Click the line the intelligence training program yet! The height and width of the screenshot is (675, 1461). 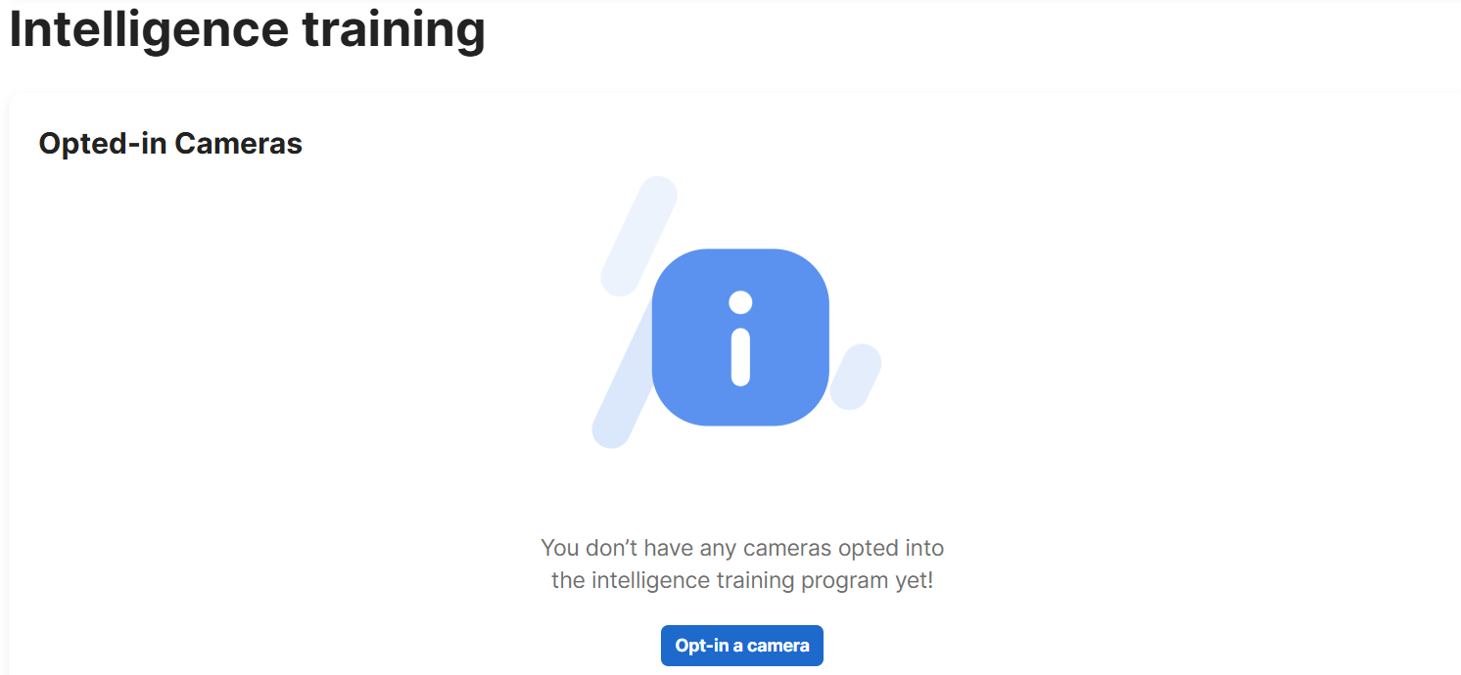742,580
